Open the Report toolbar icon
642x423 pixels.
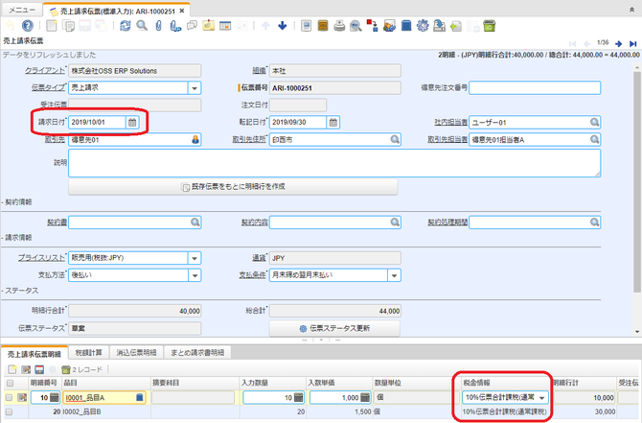tap(306, 26)
